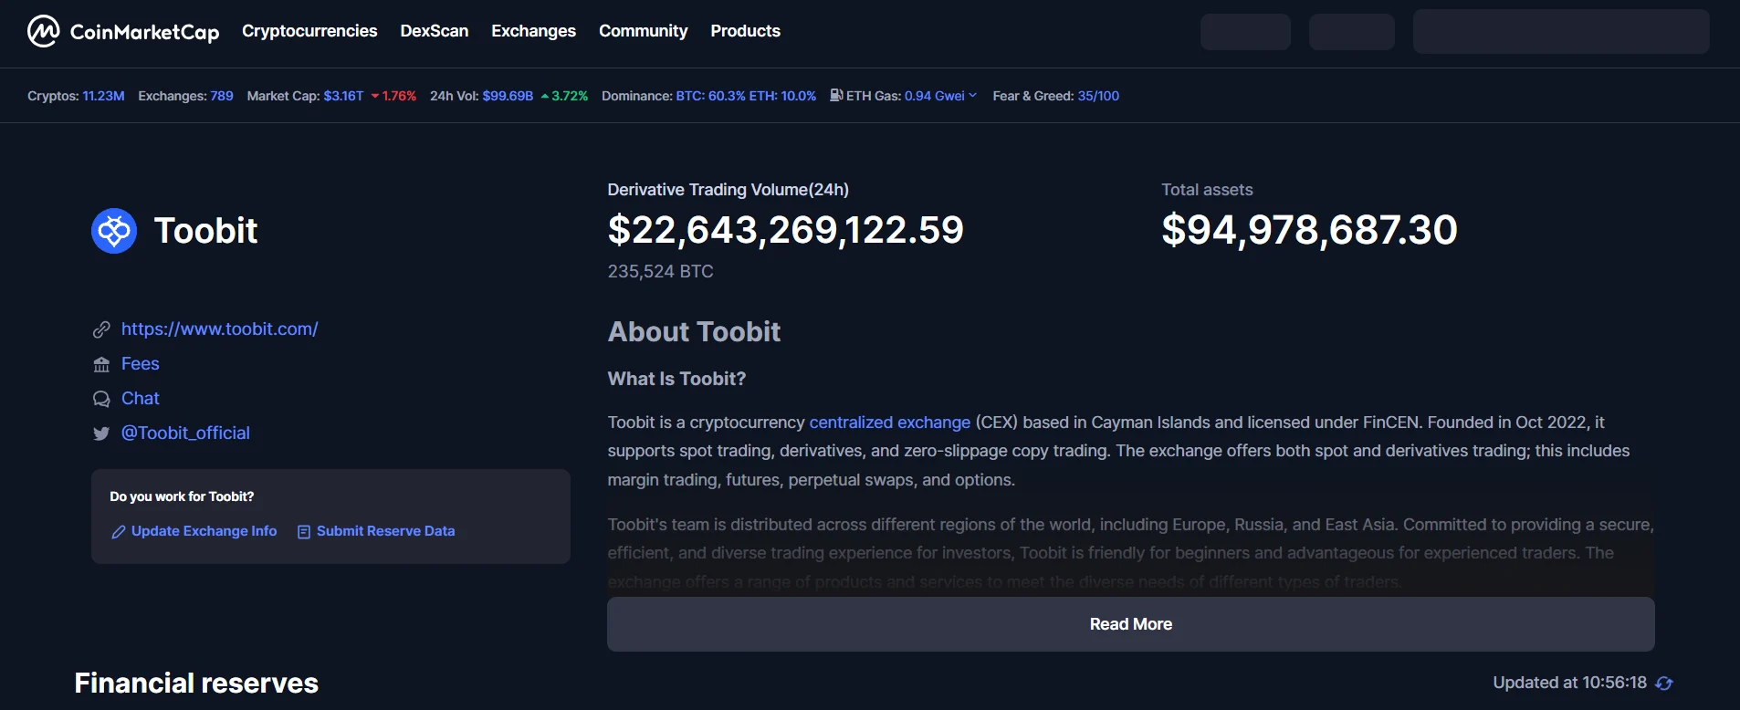The width and height of the screenshot is (1740, 710).
Task: Click the Fear & Greed index value
Action: point(1098,96)
